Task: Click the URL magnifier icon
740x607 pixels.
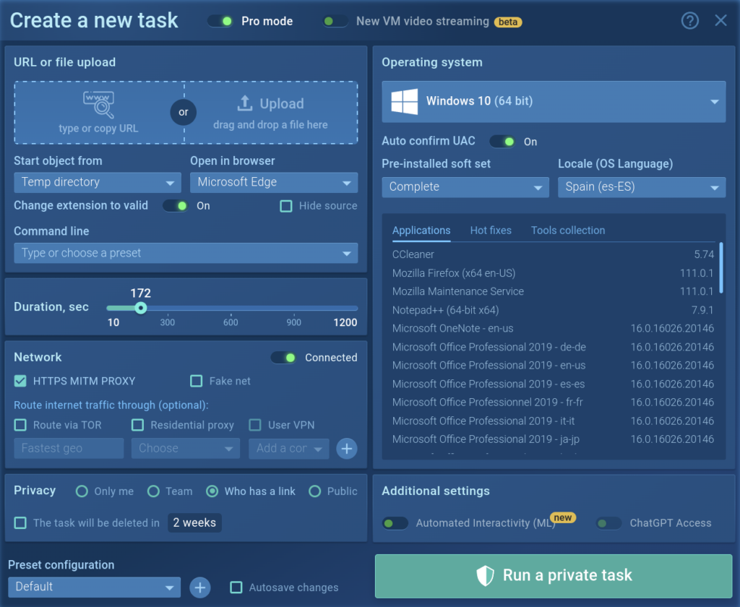Action: click(x=98, y=106)
